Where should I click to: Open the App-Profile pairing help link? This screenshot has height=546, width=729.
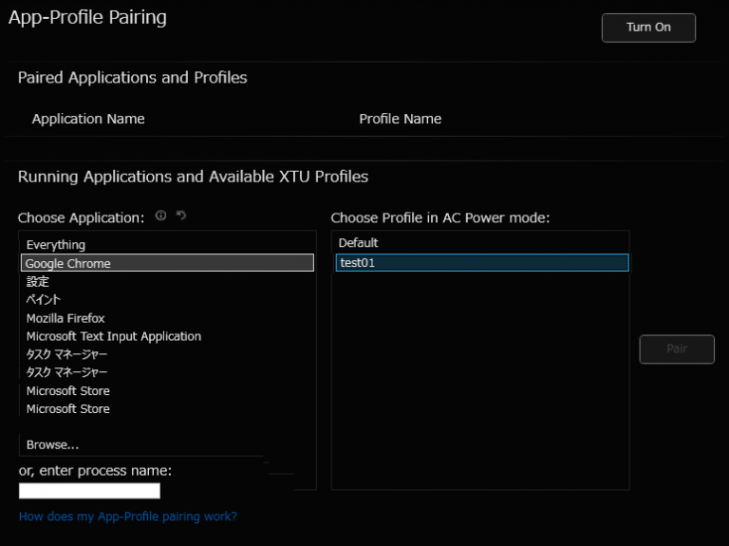128,517
